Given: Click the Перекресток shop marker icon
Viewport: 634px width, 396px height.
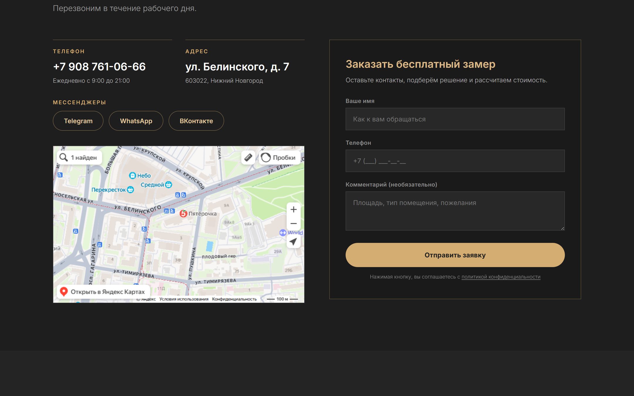Looking at the screenshot, I should click(x=130, y=189).
